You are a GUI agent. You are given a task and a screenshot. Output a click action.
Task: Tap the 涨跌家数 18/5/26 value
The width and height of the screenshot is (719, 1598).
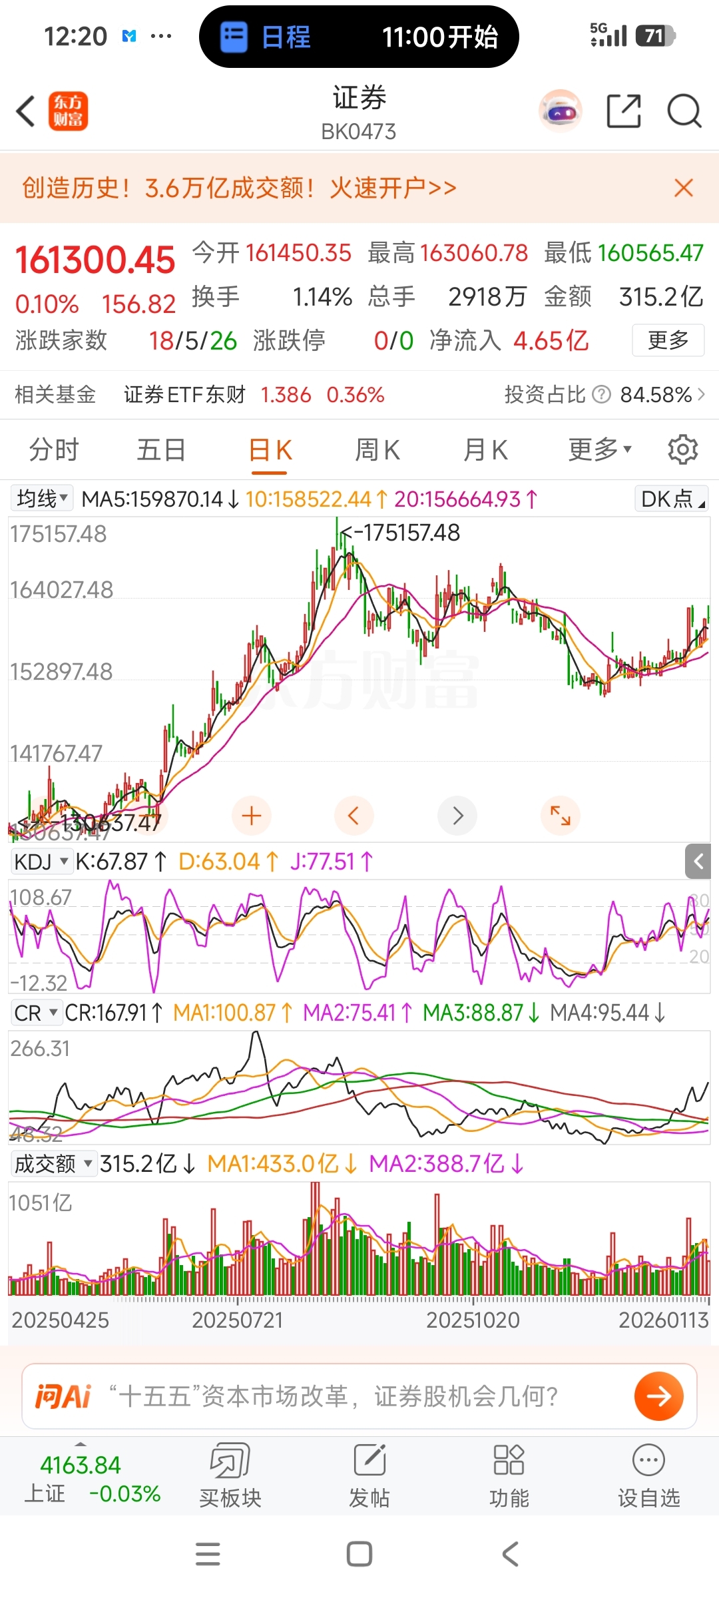click(x=192, y=340)
